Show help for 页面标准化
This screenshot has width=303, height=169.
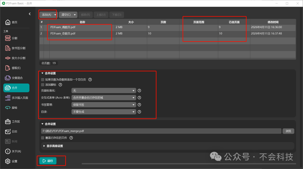tap(139, 91)
